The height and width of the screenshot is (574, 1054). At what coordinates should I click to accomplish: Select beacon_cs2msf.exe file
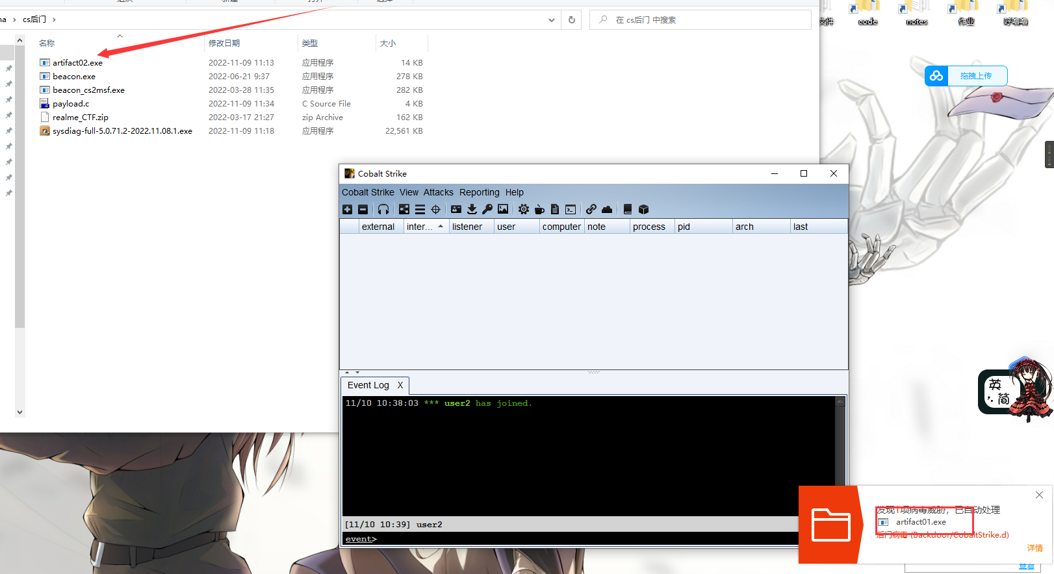pos(88,90)
